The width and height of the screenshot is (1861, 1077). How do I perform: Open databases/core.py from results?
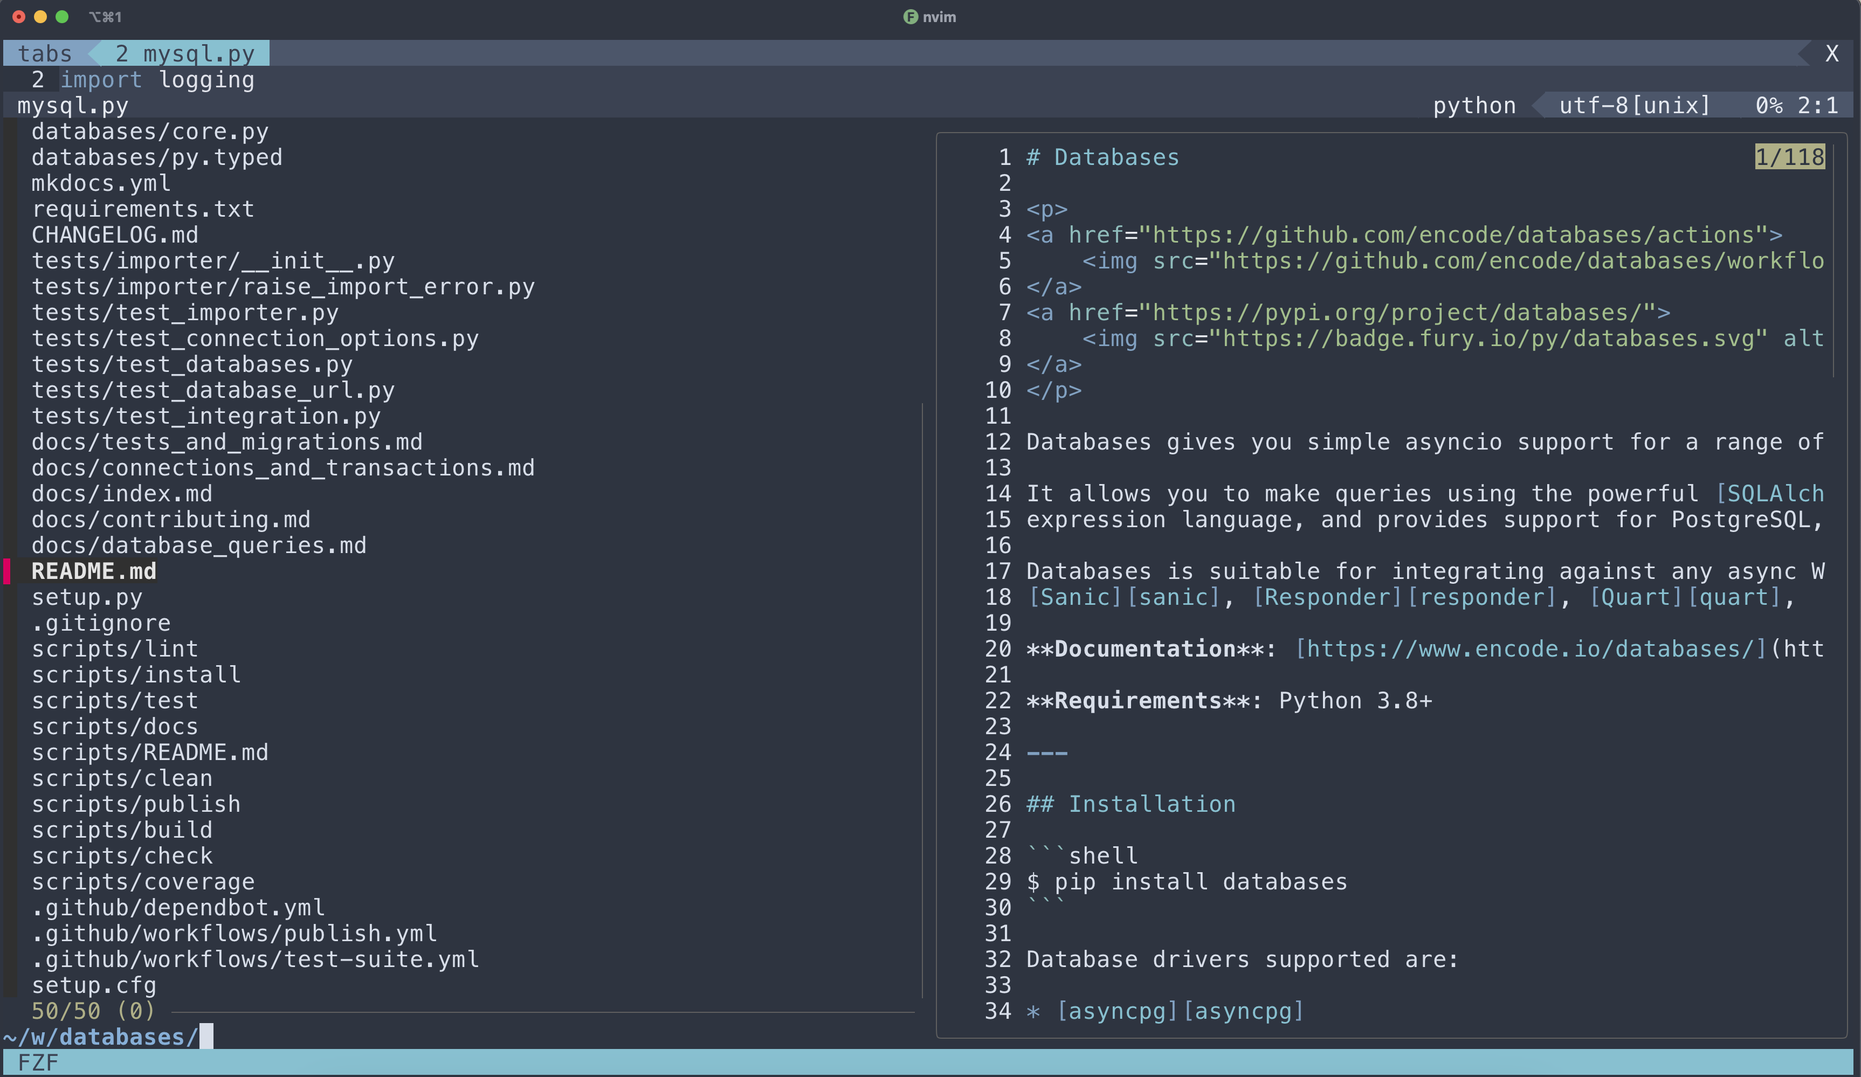point(149,132)
